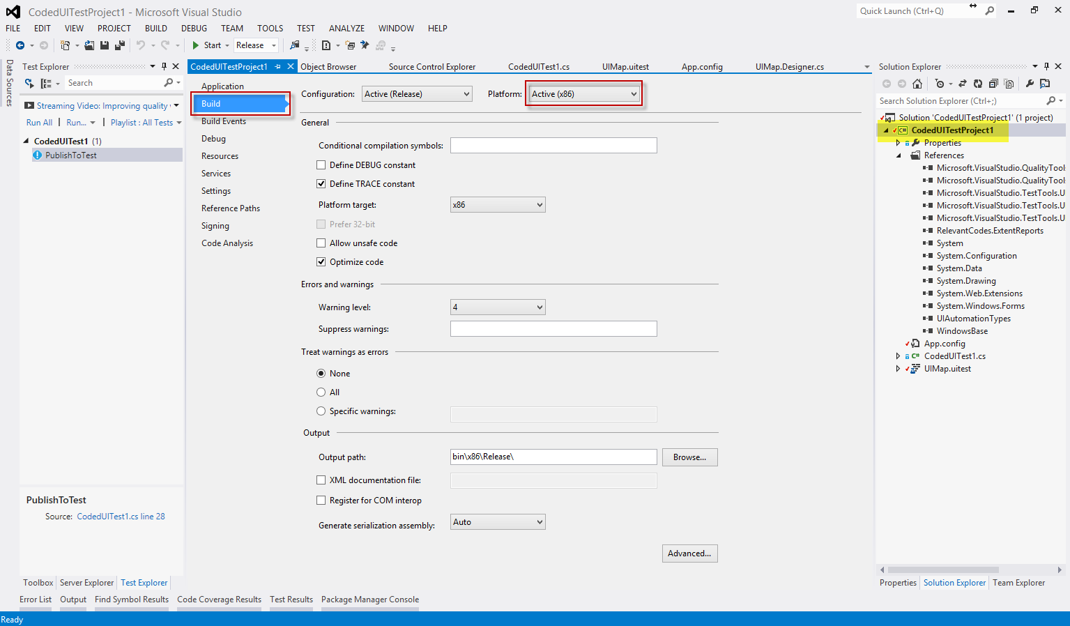Image resolution: width=1070 pixels, height=626 pixels.
Task: Click the Navigate Backward toolbar icon
Action: click(20, 45)
